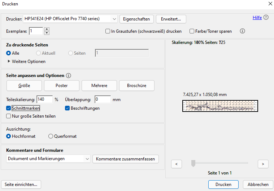
Task: Enable In Graustufen drucken checkbox
Action: tap(108, 31)
